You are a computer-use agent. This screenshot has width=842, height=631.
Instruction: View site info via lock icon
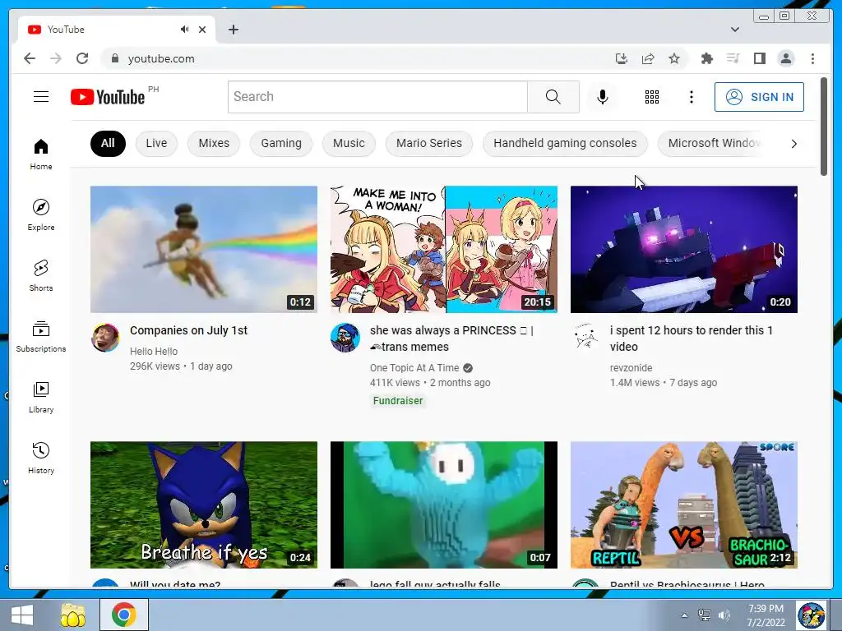coord(114,58)
